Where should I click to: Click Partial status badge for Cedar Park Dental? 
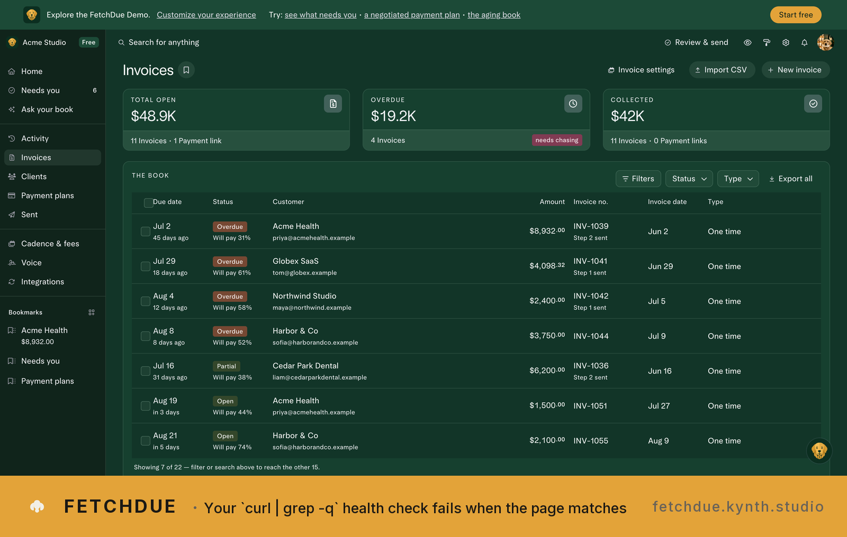[227, 366]
